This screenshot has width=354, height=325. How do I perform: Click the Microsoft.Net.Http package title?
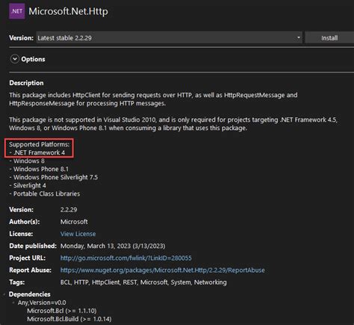click(x=68, y=11)
